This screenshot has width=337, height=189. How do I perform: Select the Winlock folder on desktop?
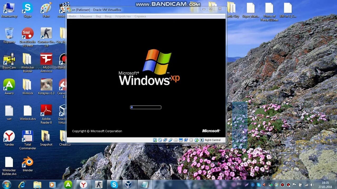click(x=27, y=87)
